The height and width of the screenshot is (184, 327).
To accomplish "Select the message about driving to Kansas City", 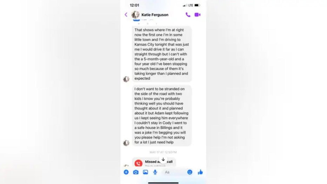I will [162, 54].
